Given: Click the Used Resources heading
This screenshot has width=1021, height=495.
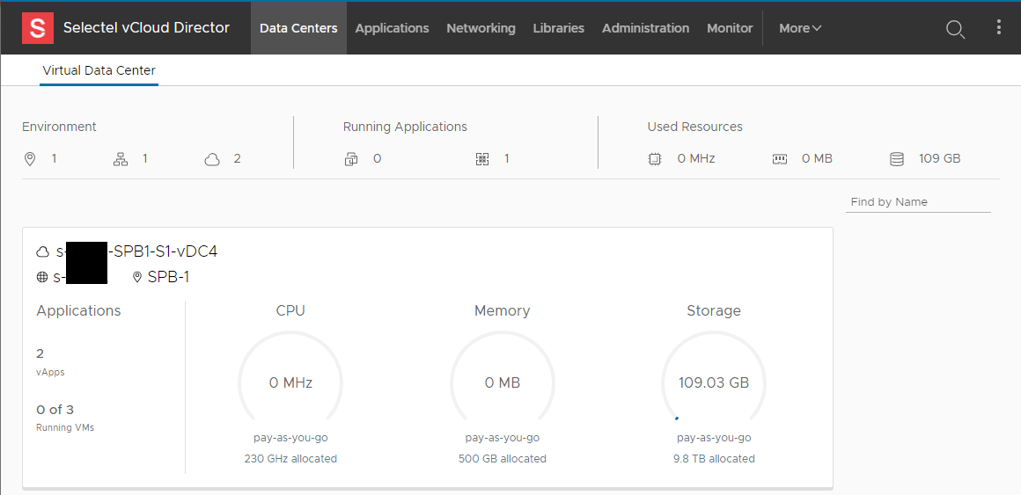Looking at the screenshot, I should point(694,127).
